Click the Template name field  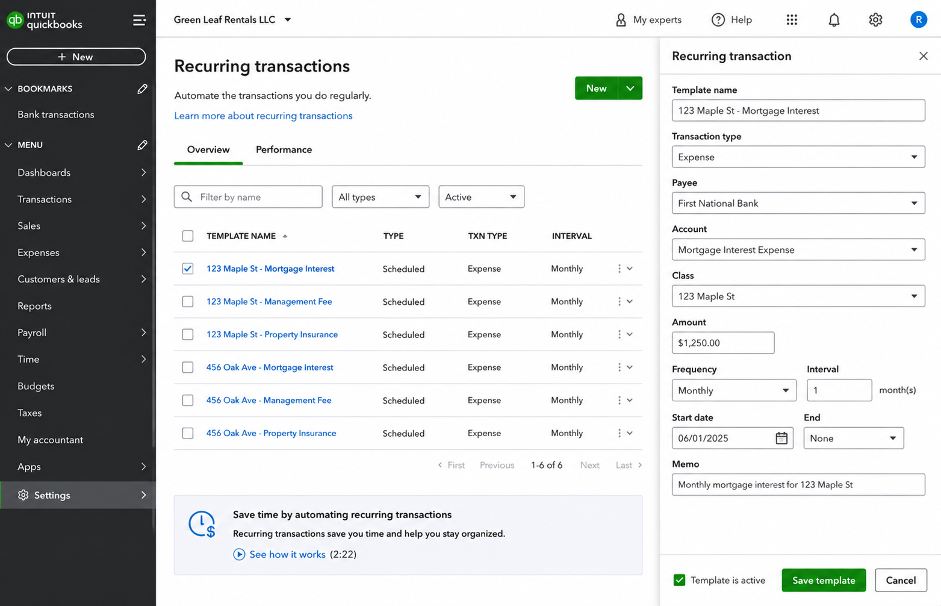click(798, 110)
